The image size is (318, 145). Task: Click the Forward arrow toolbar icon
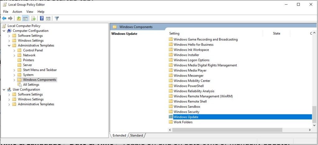point(10,18)
